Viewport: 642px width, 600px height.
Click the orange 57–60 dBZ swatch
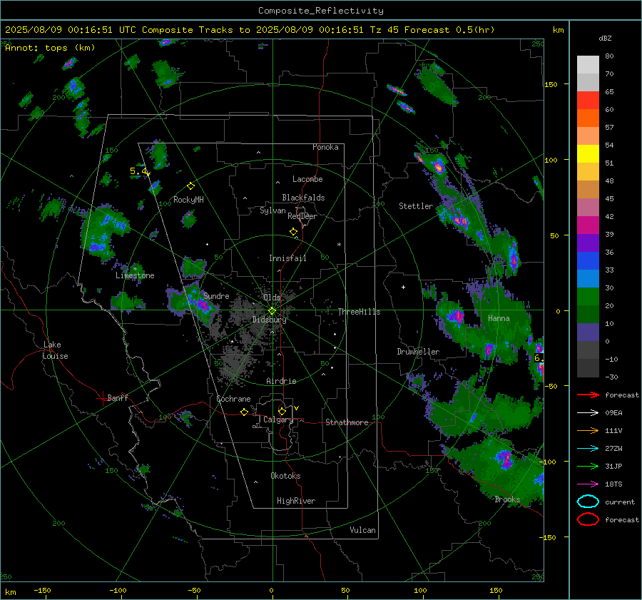588,118
